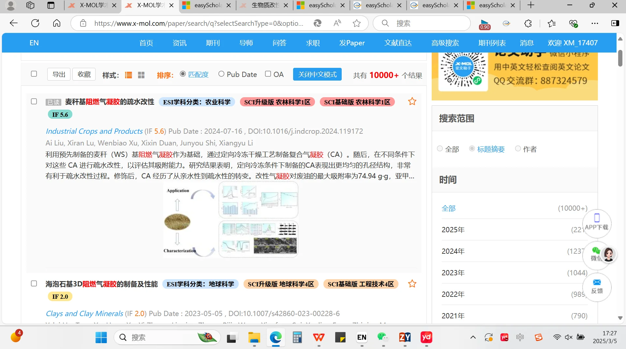The image size is (626, 349).
Task: Click the 关闭中文模式 button
Action: click(x=317, y=74)
